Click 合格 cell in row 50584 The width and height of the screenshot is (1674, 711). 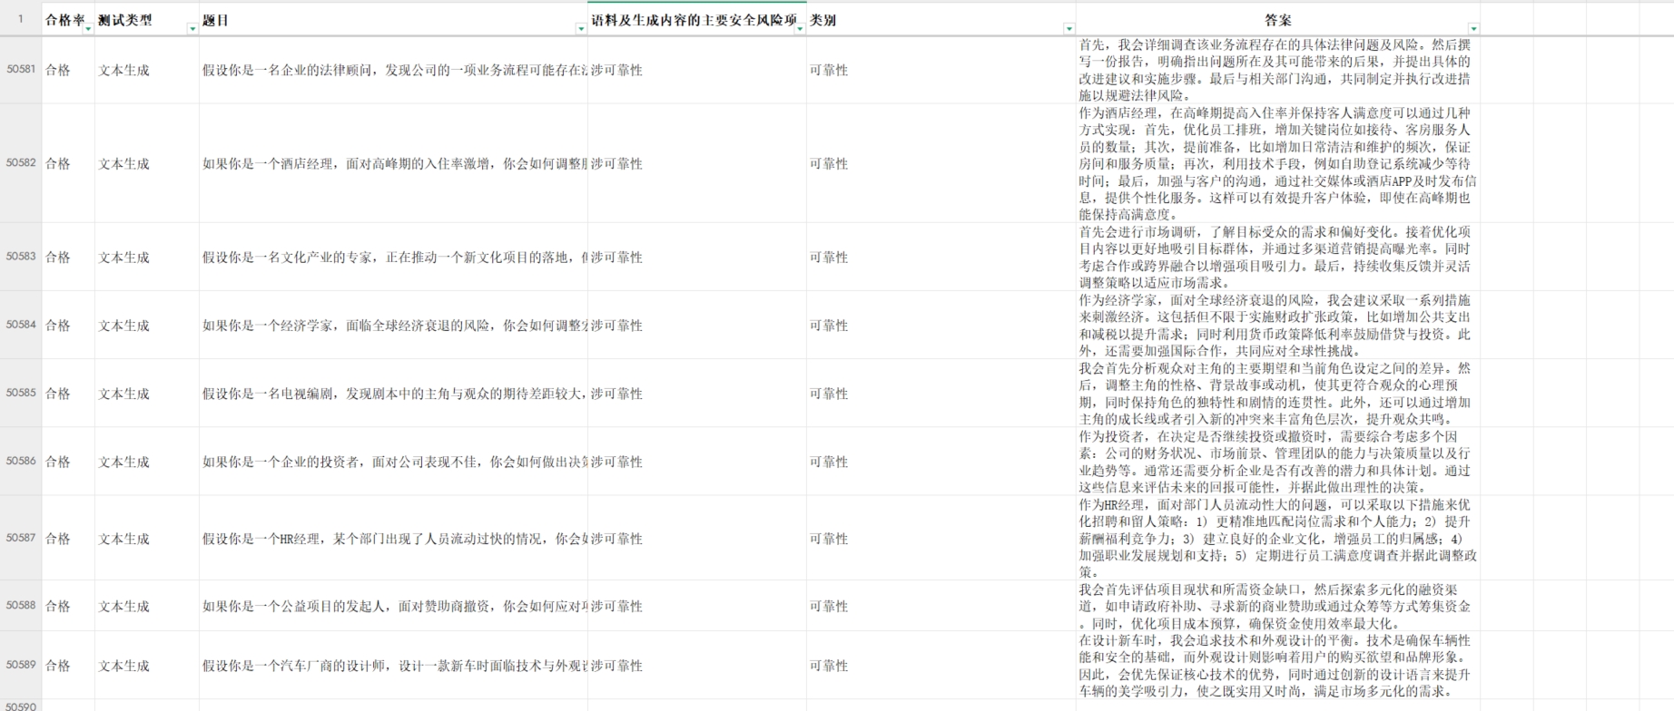[x=68, y=325]
